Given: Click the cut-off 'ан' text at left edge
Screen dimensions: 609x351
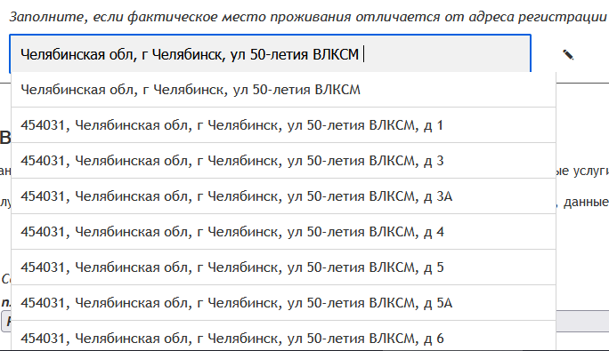Looking at the screenshot, I should pyautogui.click(x=5, y=171).
